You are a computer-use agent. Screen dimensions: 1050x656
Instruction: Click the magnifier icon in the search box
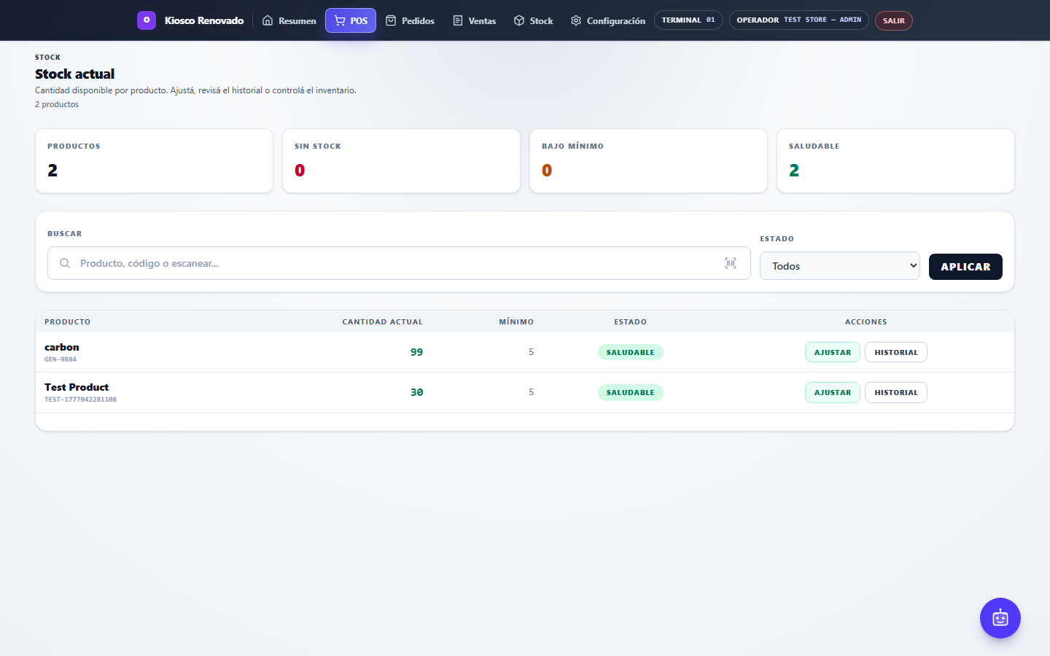[x=65, y=263]
